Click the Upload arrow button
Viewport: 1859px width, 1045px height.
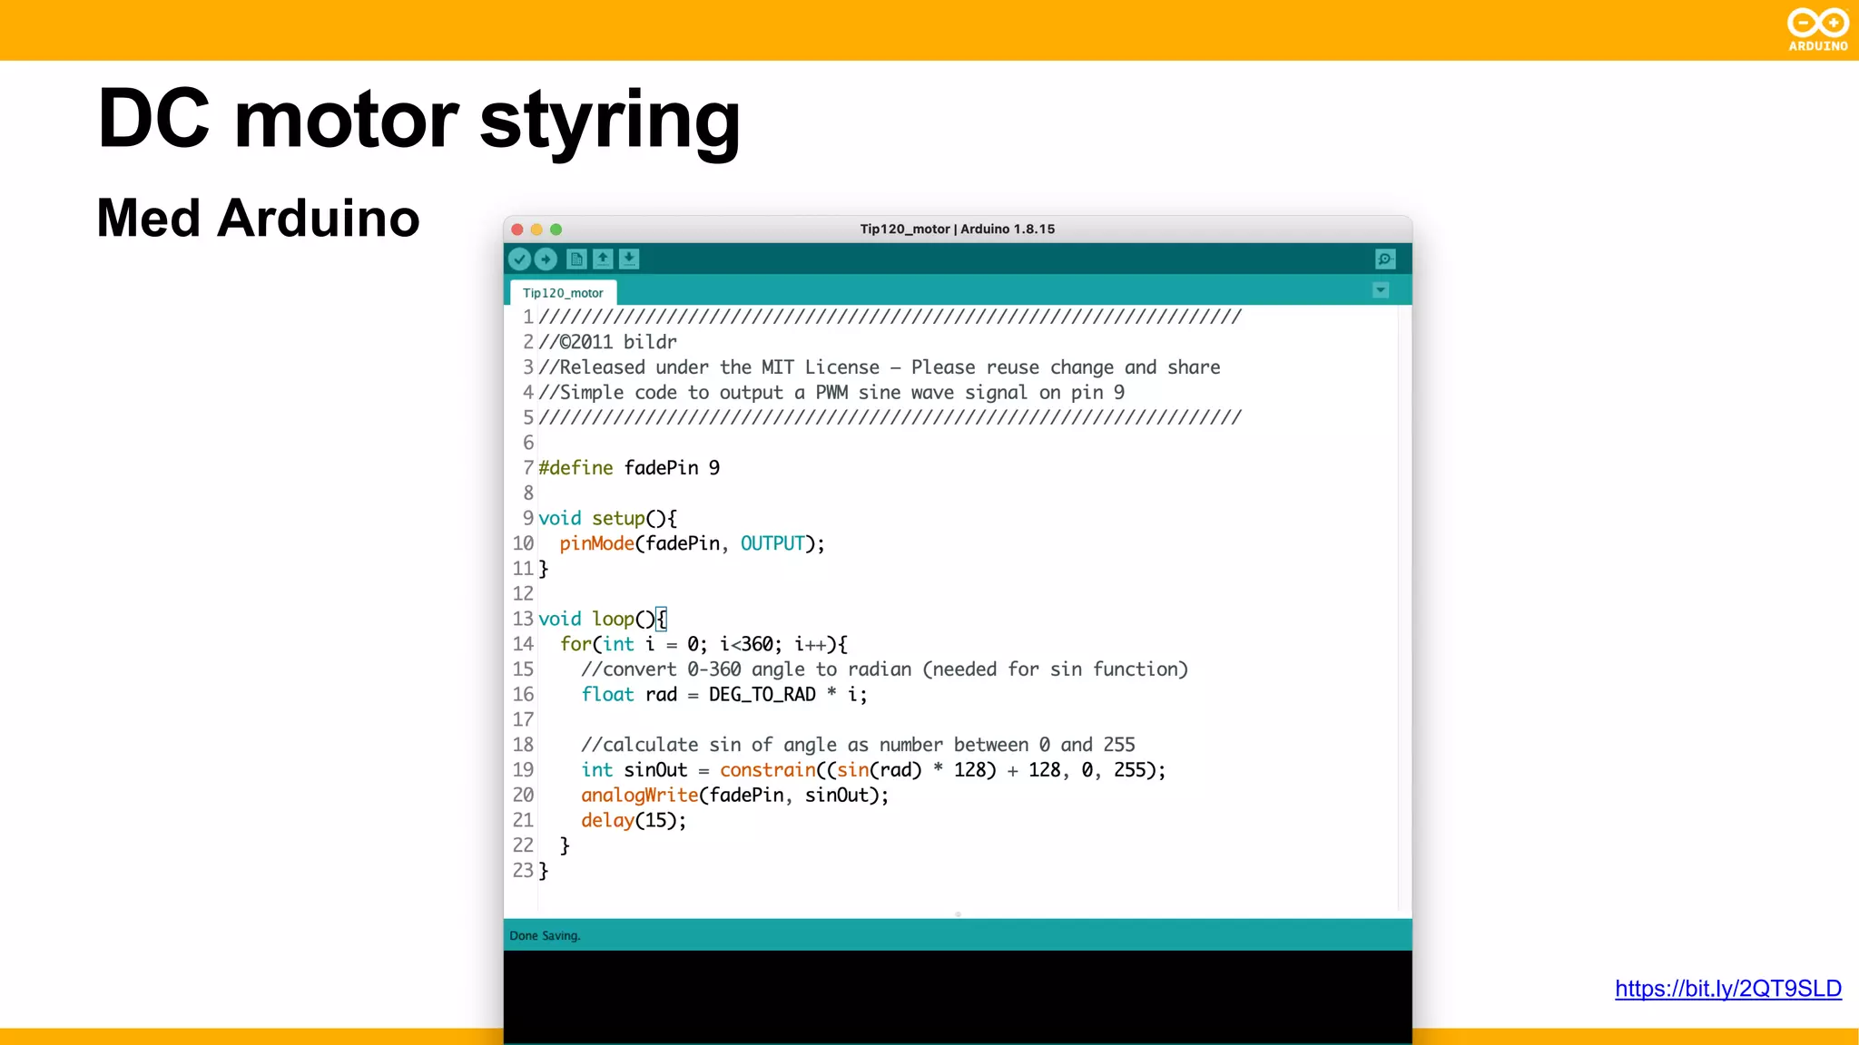[x=546, y=259]
